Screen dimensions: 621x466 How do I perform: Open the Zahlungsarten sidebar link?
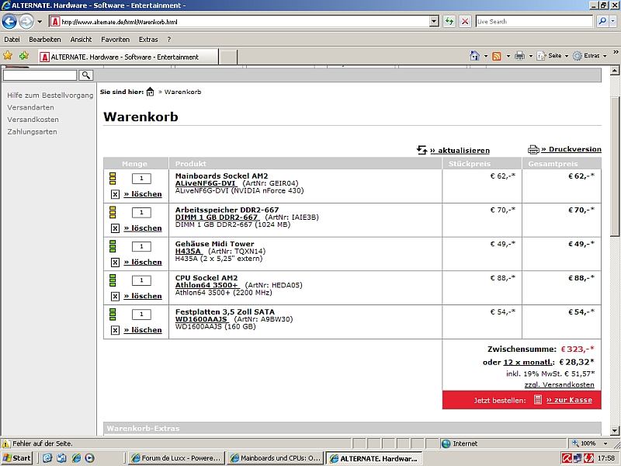click(32, 131)
